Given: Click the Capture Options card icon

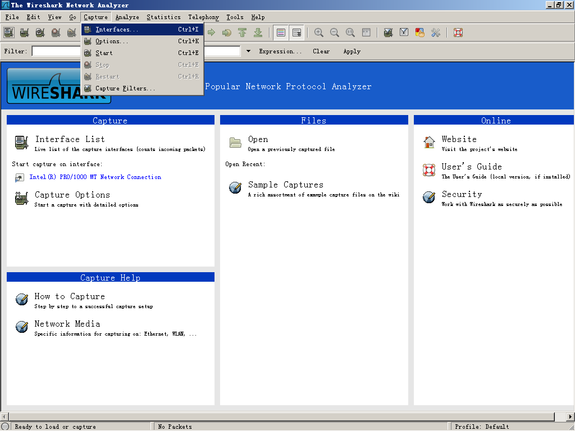Looking at the screenshot, I should pyautogui.click(x=22, y=198).
